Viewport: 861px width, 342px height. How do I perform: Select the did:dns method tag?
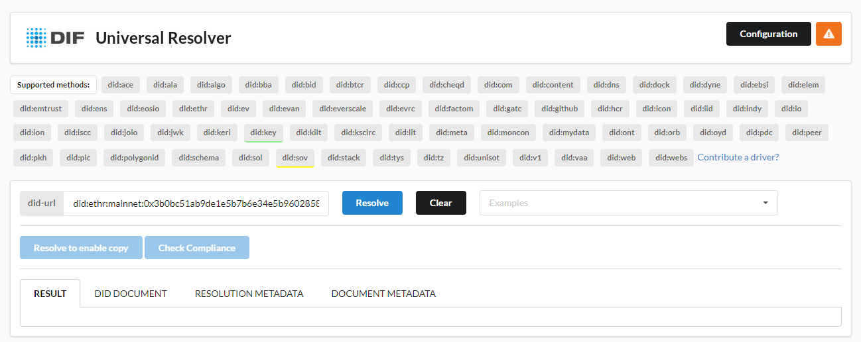click(x=606, y=85)
